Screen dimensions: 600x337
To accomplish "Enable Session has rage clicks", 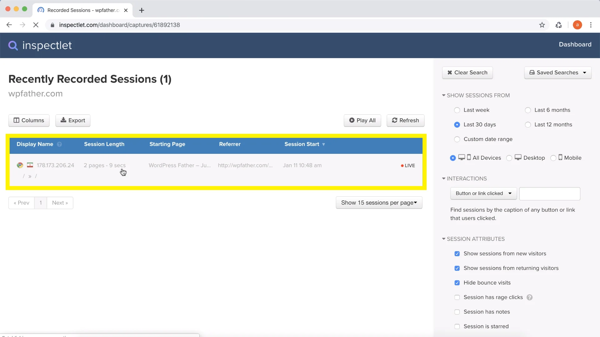I will tap(457, 297).
